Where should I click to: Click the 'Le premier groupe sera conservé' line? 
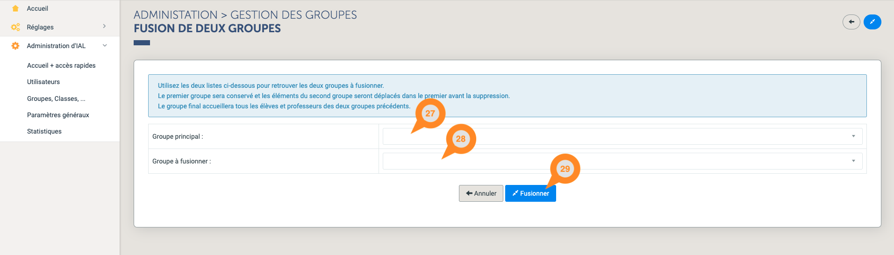click(x=334, y=96)
